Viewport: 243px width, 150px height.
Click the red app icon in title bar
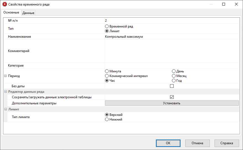[x=5, y=4]
